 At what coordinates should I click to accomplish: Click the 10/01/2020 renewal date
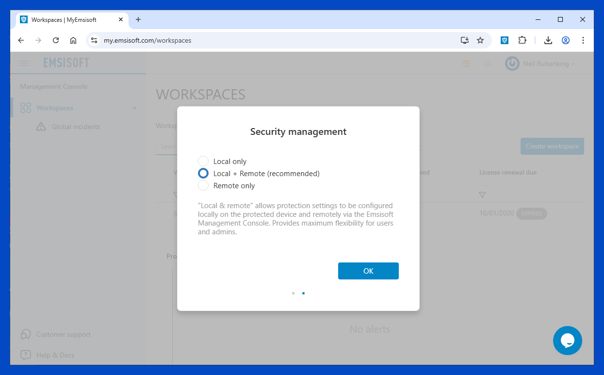pos(496,213)
